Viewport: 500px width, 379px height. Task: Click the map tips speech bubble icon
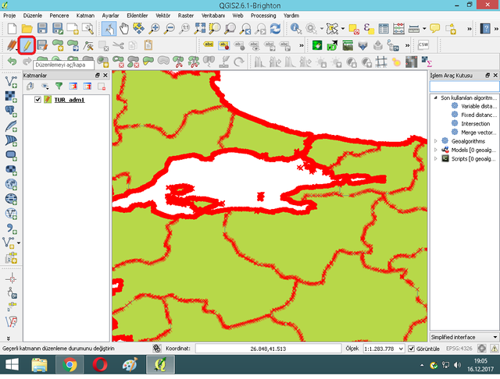[x=434, y=28]
